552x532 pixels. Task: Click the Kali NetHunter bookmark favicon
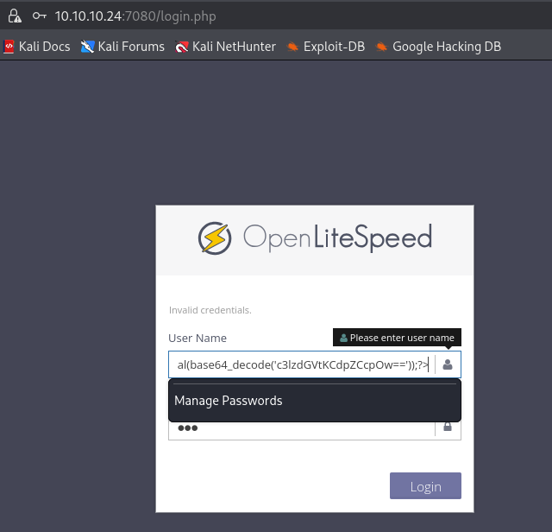(x=181, y=47)
